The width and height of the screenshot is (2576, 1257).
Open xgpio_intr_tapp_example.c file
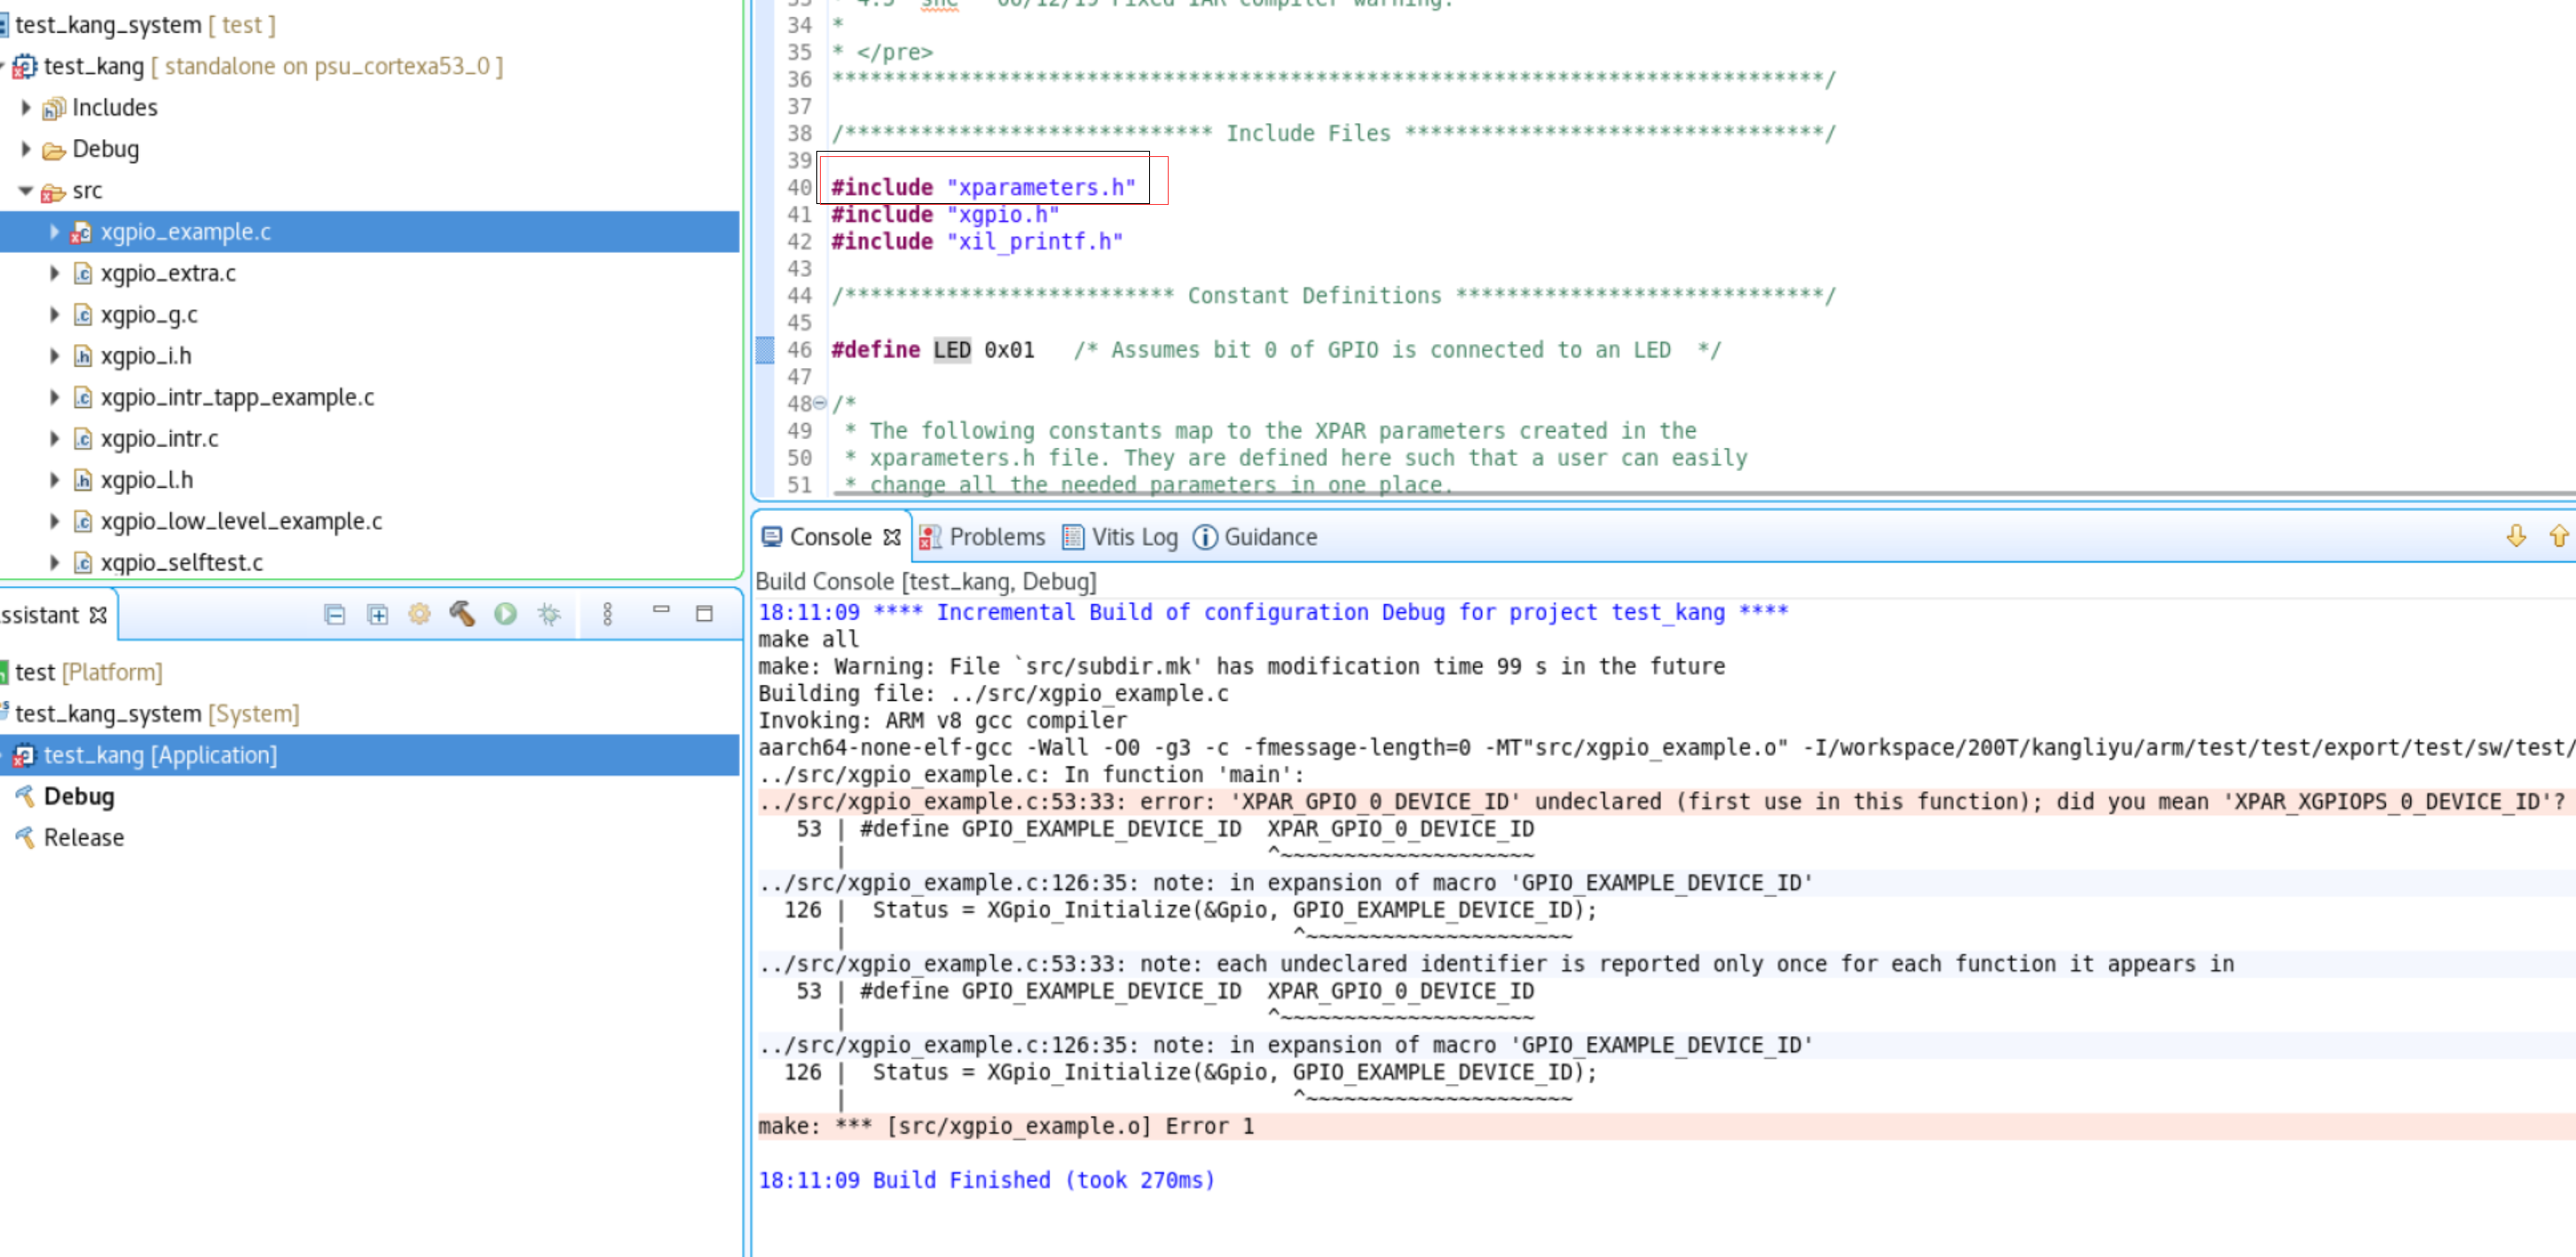click(x=237, y=397)
